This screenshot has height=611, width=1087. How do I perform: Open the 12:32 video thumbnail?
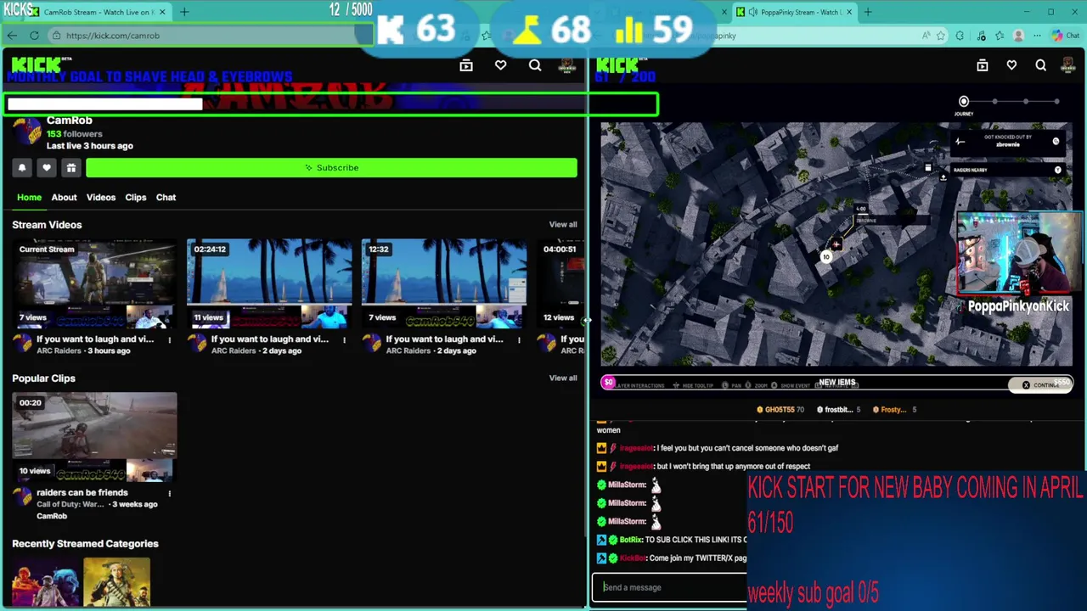click(x=444, y=285)
